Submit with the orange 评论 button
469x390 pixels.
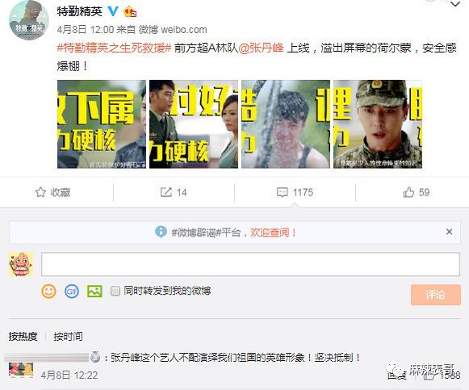[436, 295]
